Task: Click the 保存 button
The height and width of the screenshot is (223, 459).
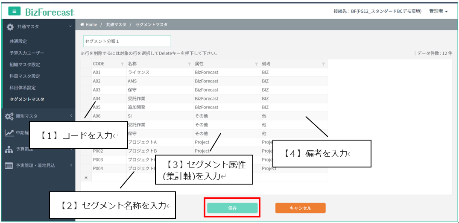Action: pyautogui.click(x=232, y=208)
